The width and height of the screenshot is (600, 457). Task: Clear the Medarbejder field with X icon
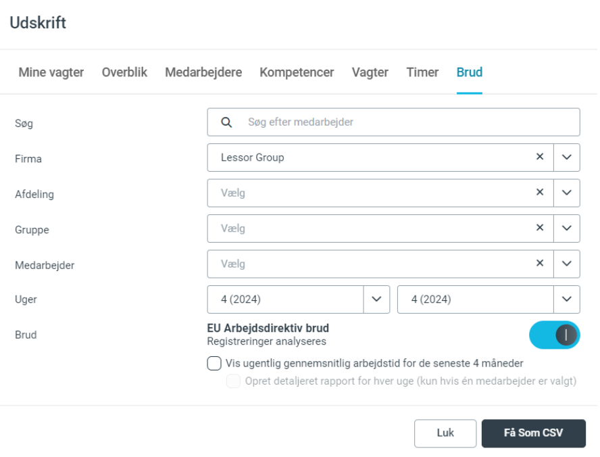tap(539, 264)
